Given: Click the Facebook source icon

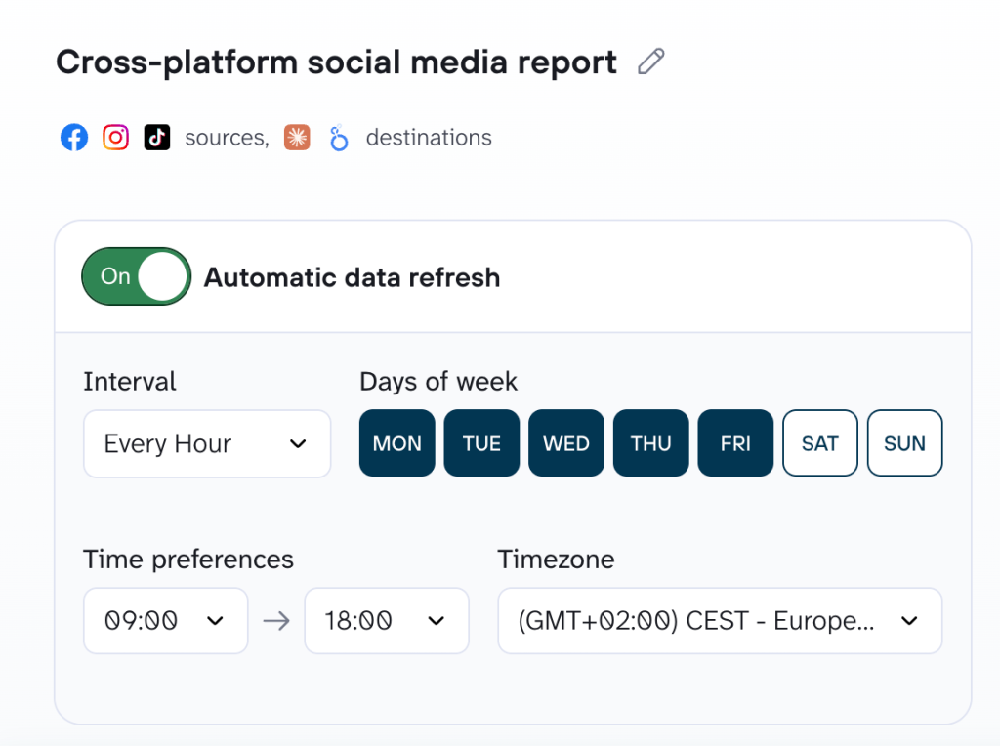Looking at the screenshot, I should [74, 137].
